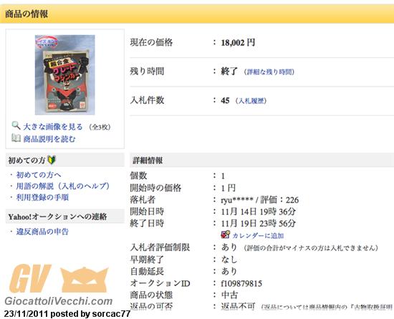Open the product box thumbnail image

(64, 74)
